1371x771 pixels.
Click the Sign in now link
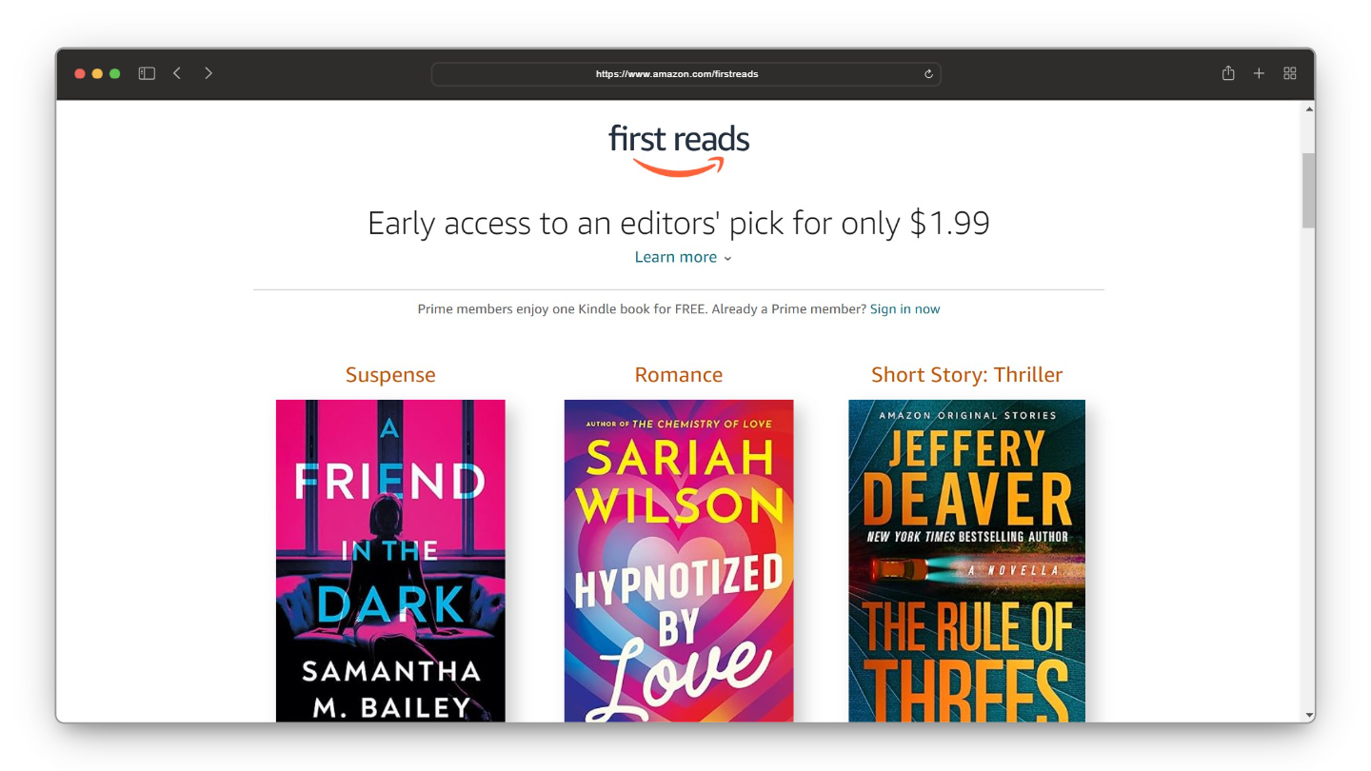tap(904, 309)
